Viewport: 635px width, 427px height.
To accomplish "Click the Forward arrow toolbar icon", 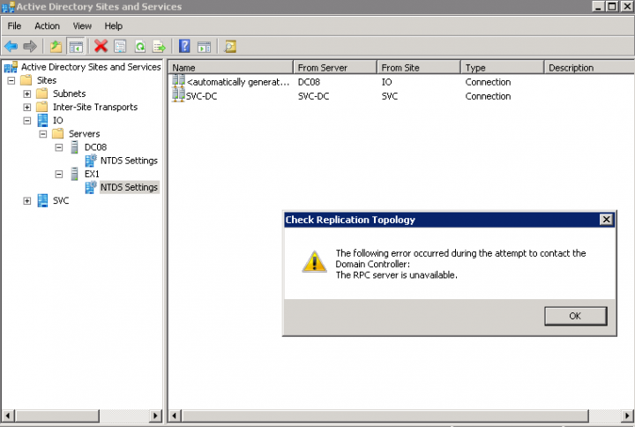I will click(x=30, y=47).
